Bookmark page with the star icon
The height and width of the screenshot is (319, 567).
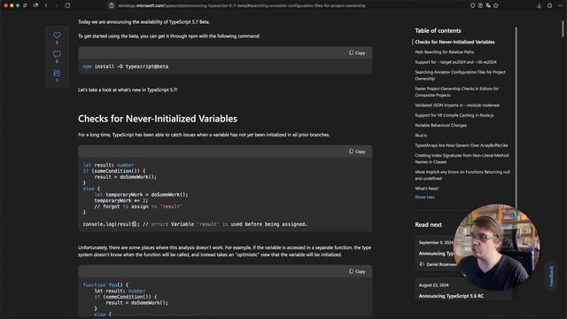coord(496,5)
